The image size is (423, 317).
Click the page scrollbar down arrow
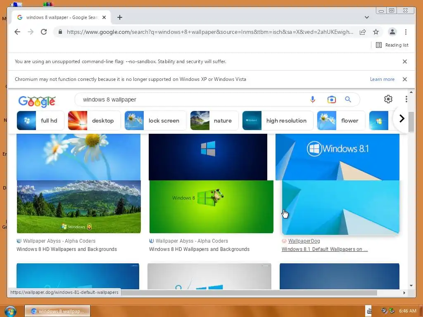click(411, 286)
